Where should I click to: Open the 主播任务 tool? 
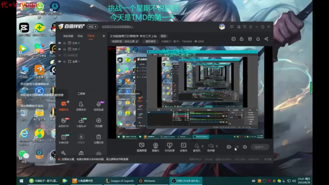coord(98,139)
